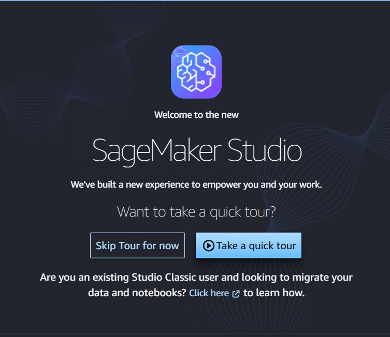
Task: Click the word 'Studio' in the large title
Action: pos(265,150)
